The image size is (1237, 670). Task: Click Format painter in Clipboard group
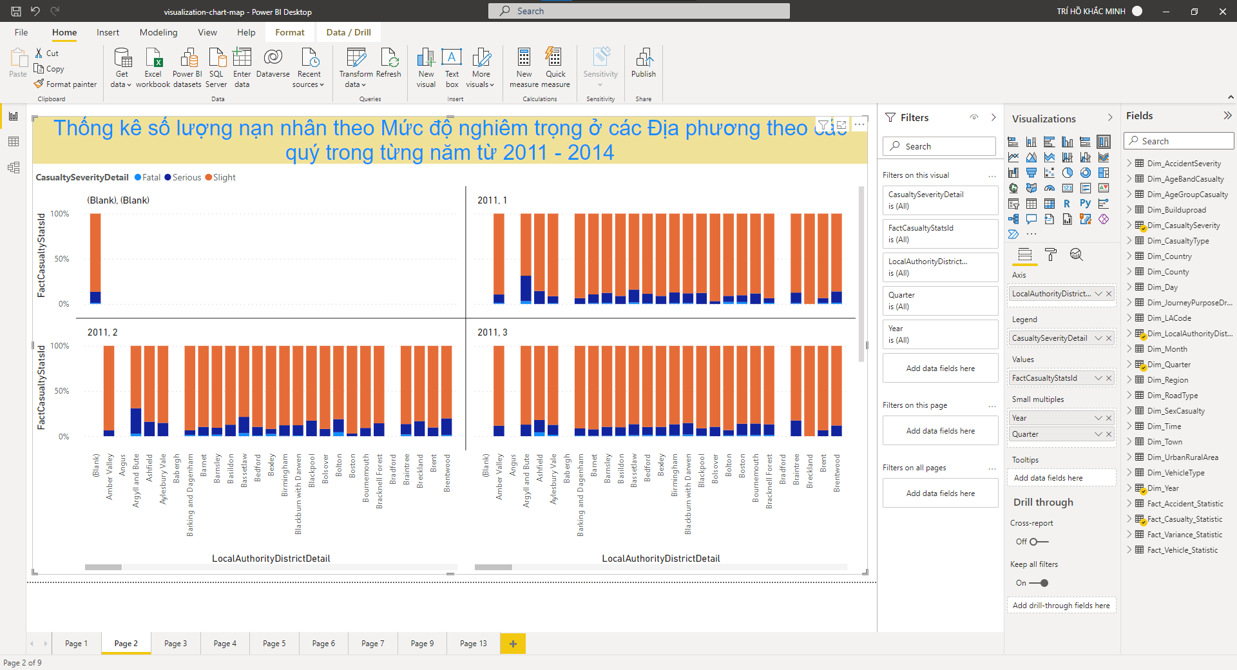[66, 84]
